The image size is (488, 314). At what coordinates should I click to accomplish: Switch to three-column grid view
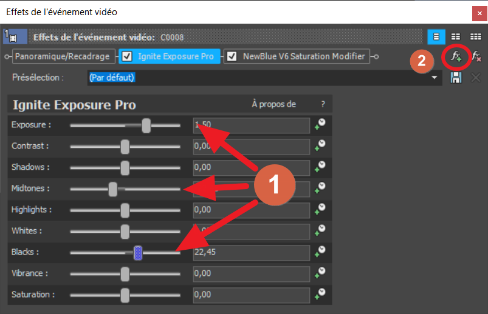point(476,36)
